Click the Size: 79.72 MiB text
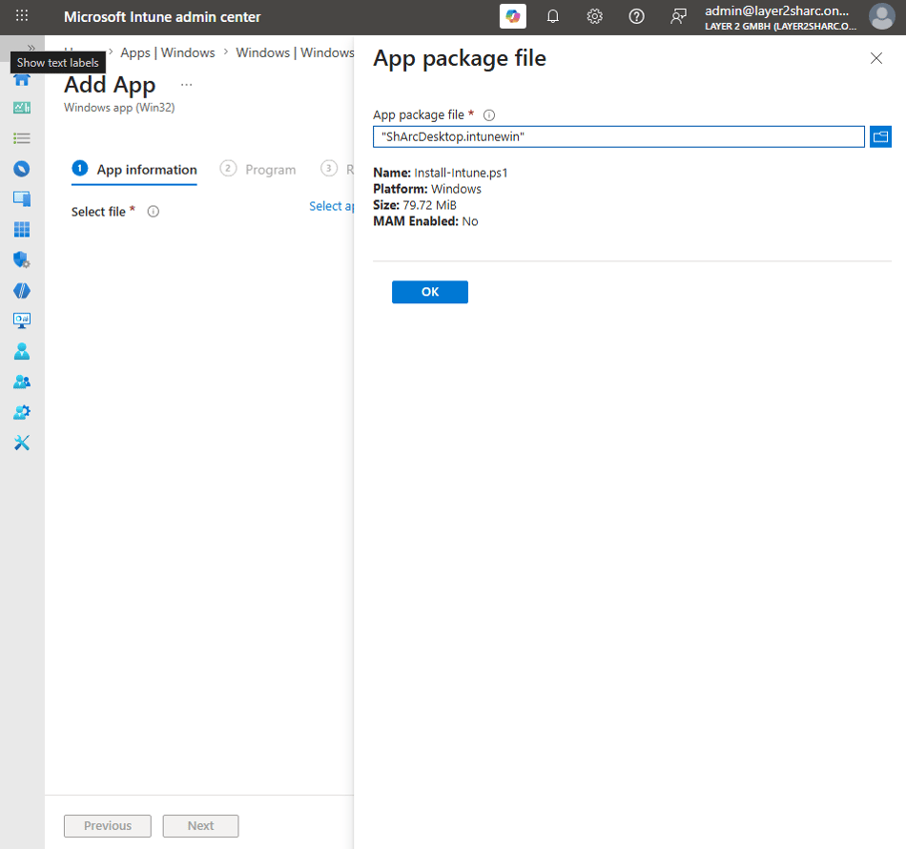The height and width of the screenshot is (849, 906). [x=415, y=205]
